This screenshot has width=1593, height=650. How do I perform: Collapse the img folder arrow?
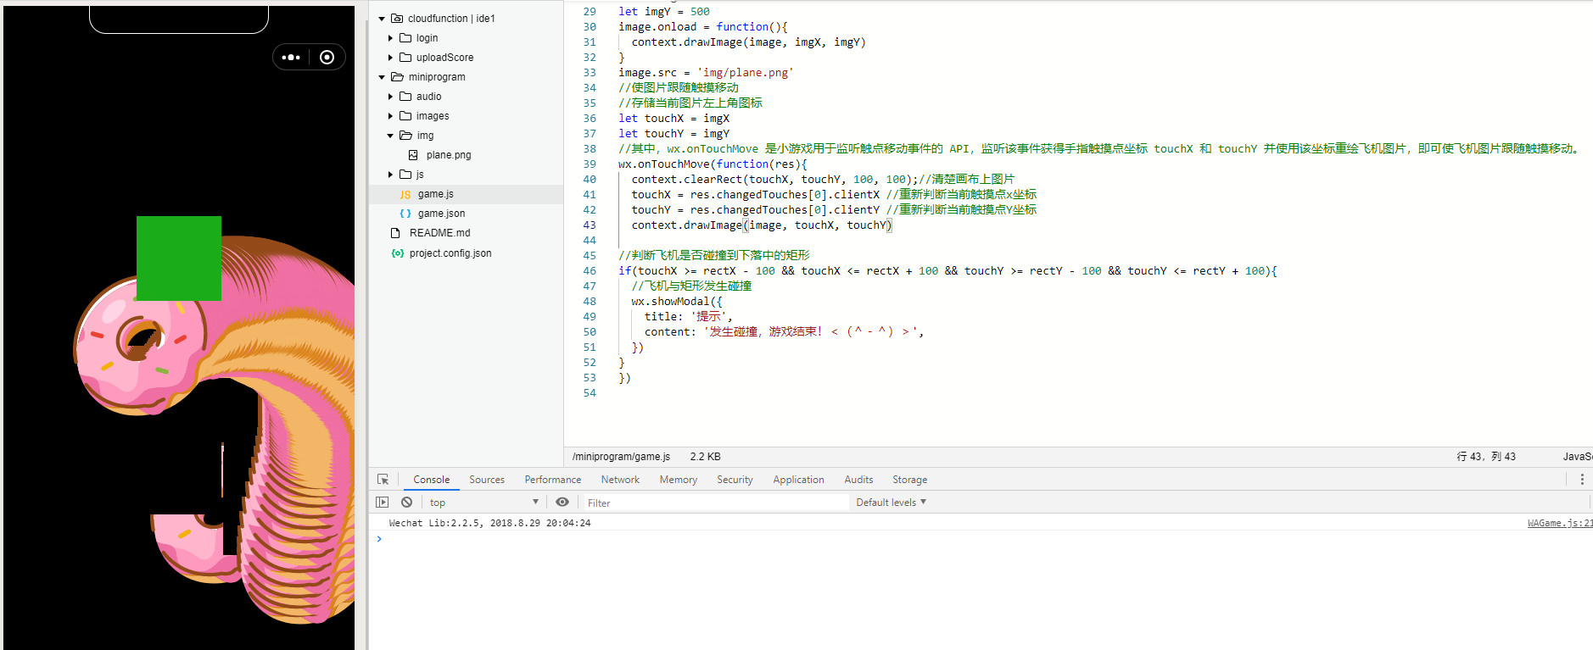pos(390,136)
